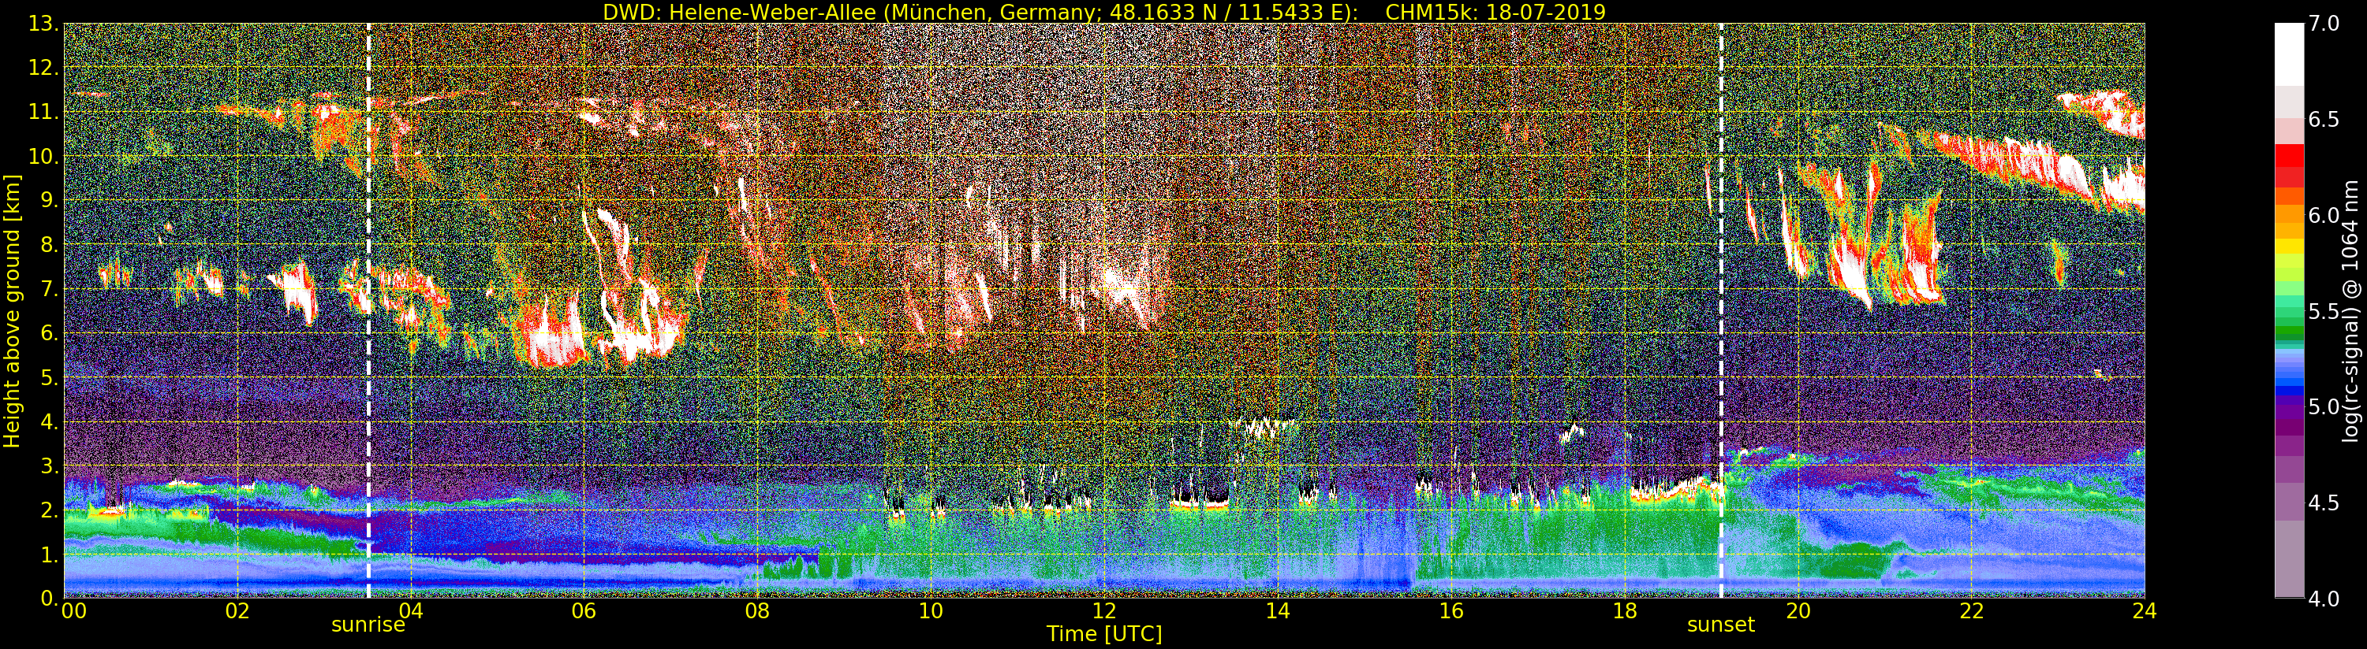This screenshot has height=649, width=2367.
Task: Click time axis tick label '12'
Action: pos(1104,611)
